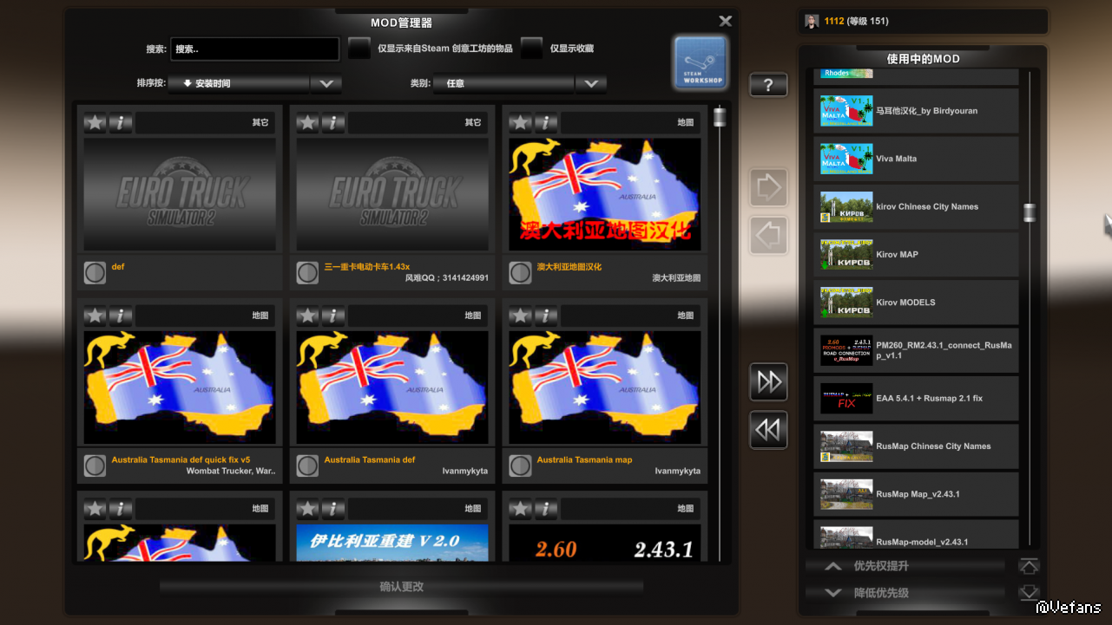Viewport: 1112px width, 625px height.
Task: Move mod to top priority icon
Action: (1029, 567)
